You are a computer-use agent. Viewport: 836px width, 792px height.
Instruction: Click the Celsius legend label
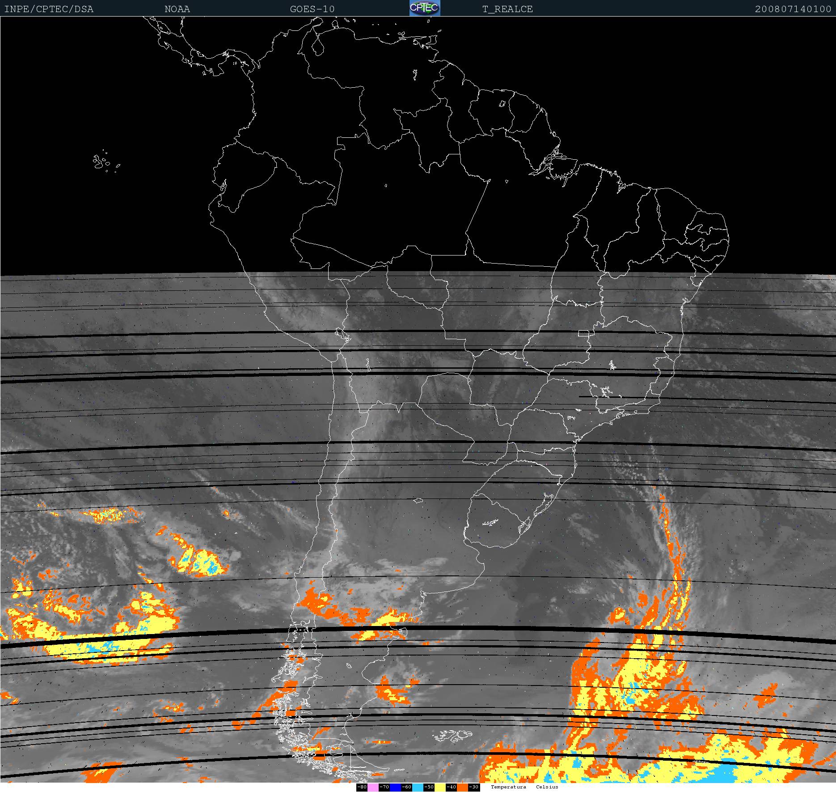click(x=547, y=787)
